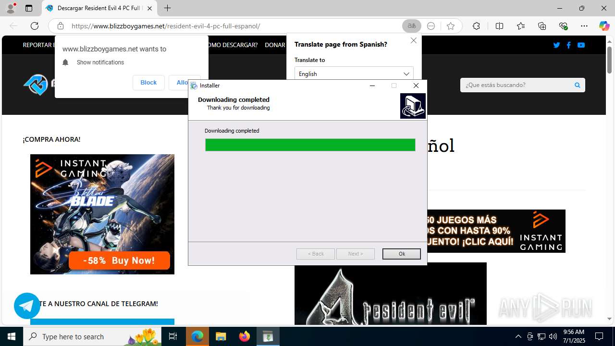
Task: Allow notifications from blizzboygames.net
Action: coord(184,83)
